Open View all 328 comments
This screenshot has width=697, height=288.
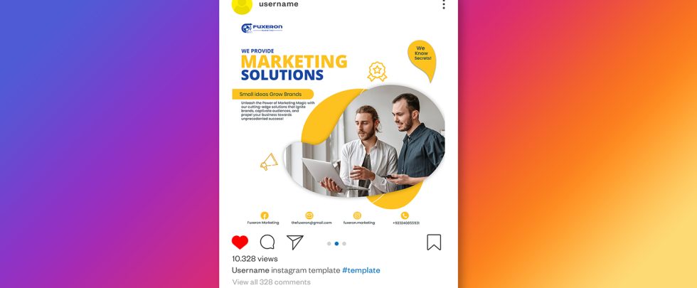coord(271,282)
